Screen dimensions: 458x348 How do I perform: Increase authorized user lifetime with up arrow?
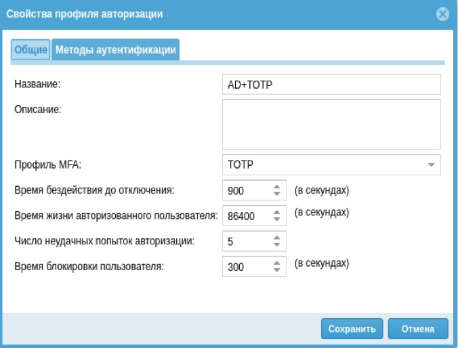[x=277, y=213]
